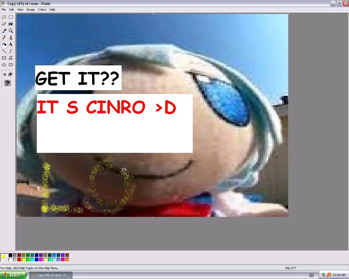This screenshot has height=279, width=349.
Task: Open the File menu
Action: click(4, 10)
